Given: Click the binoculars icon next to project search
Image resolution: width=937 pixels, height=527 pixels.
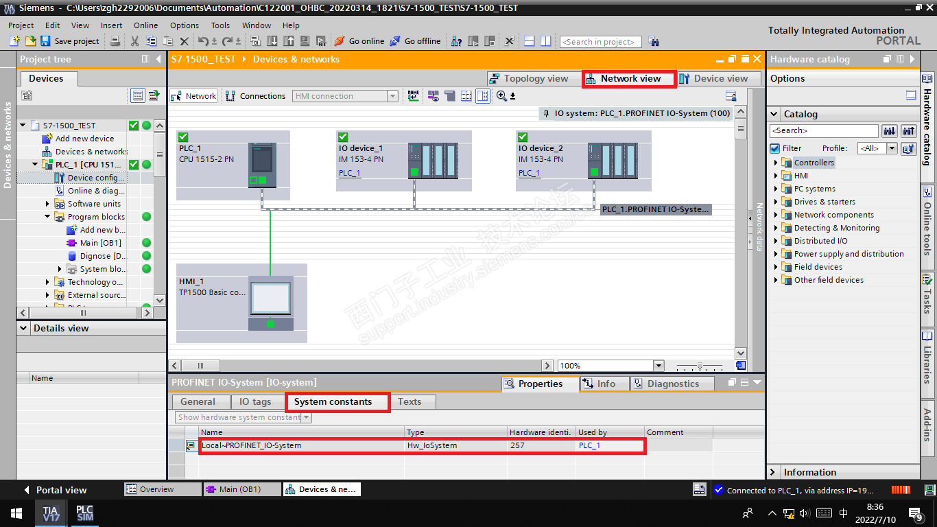Looking at the screenshot, I should point(653,41).
